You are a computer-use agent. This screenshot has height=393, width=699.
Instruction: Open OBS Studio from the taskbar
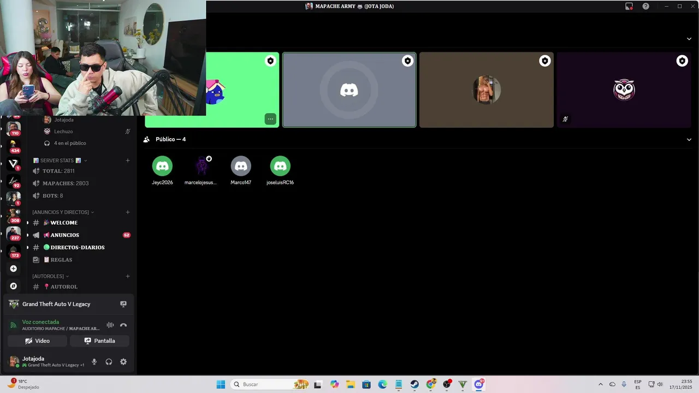pyautogui.click(x=447, y=384)
